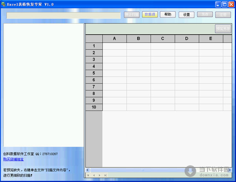The width and height of the screenshot is (236, 182).
Task: Select the row 7 header
Action: (x=94, y=87)
